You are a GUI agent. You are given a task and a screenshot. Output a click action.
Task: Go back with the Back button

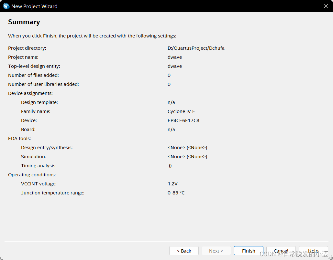pyautogui.click(x=184, y=251)
